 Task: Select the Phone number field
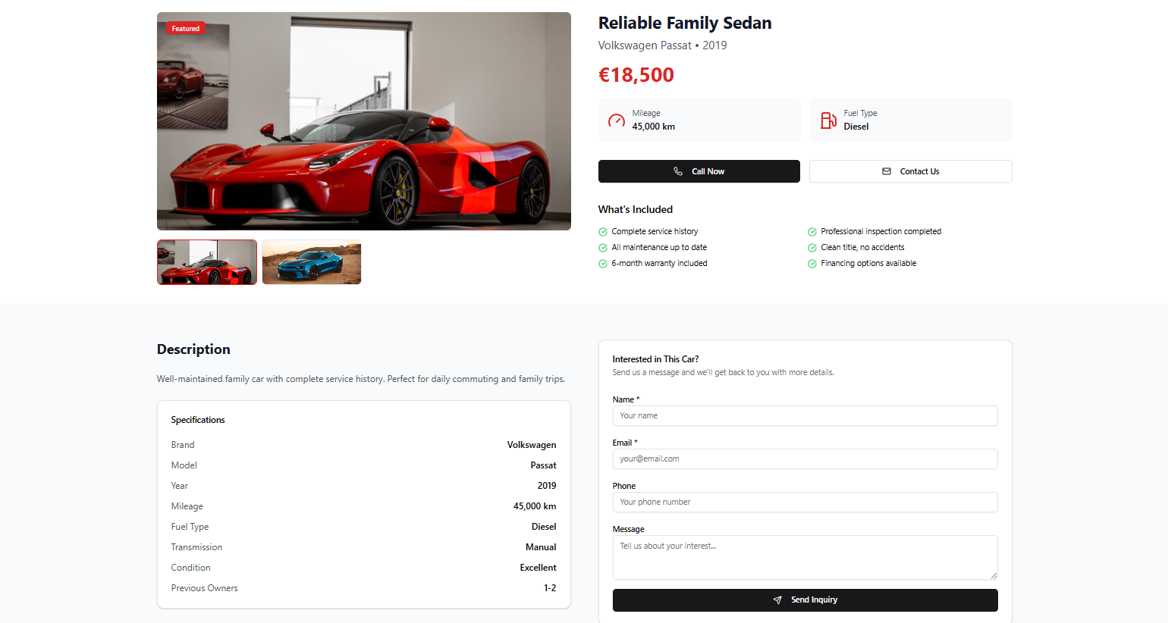click(x=805, y=502)
